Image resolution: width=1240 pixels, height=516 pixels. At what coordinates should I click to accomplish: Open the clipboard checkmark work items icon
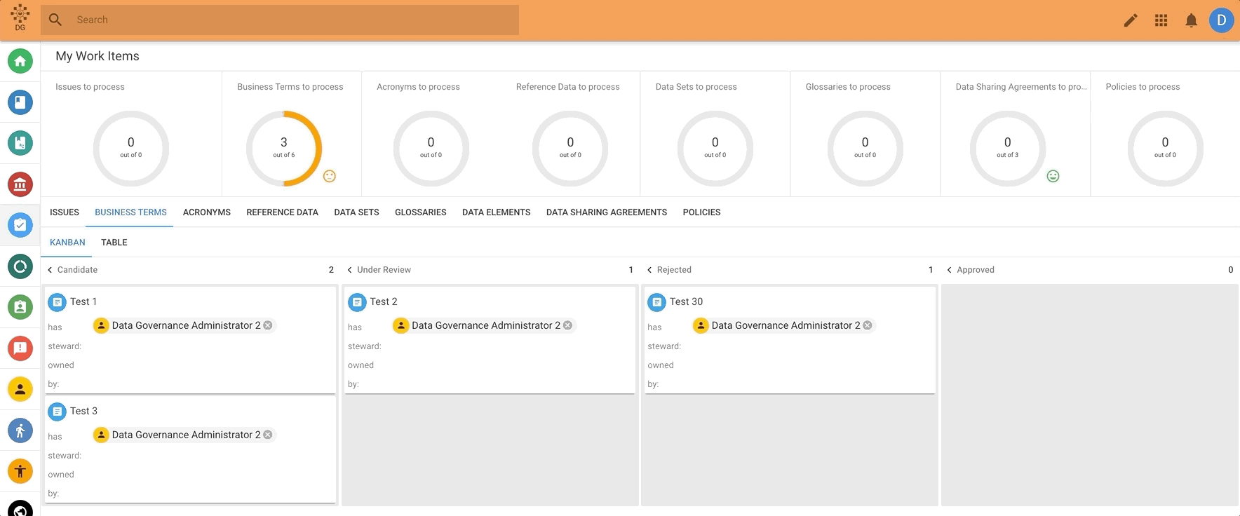20,225
